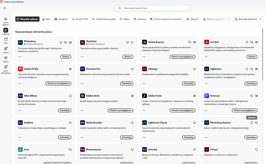Viewport: 266px width, 164px height.
Task: Open Adobe Express in browser
Action: tap(183, 57)
